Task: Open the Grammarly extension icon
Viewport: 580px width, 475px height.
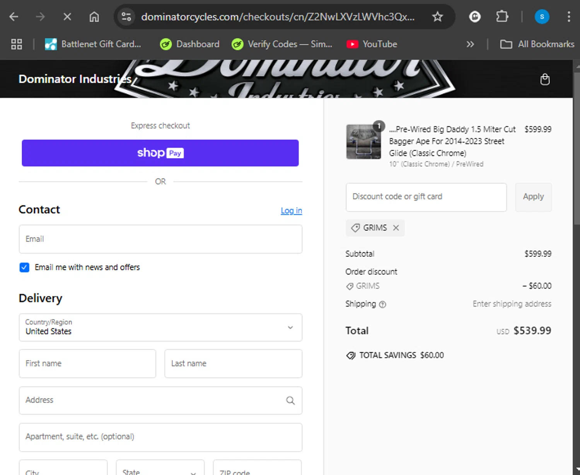Action: [x=475, y=17]
